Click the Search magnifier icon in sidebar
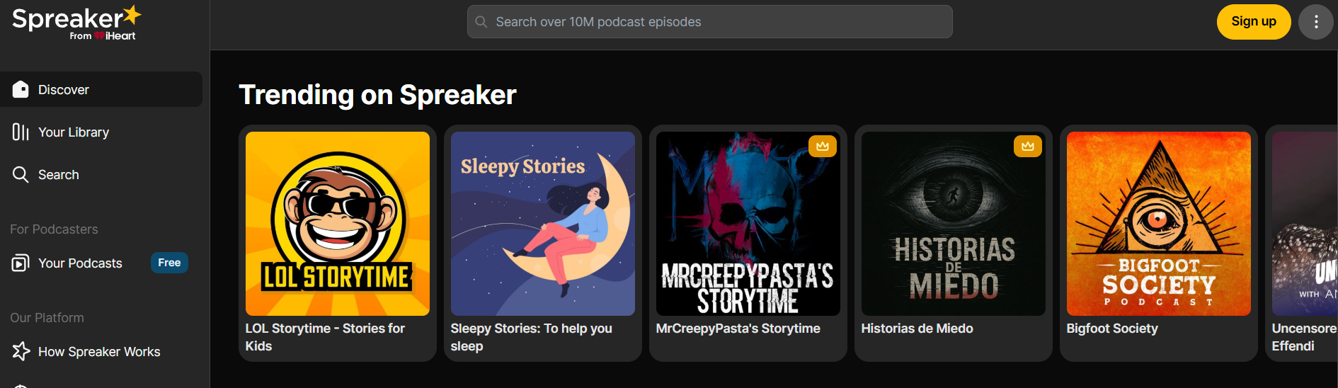The height and width of the screenshot is (388, 1338). click(x=21, y=174)
